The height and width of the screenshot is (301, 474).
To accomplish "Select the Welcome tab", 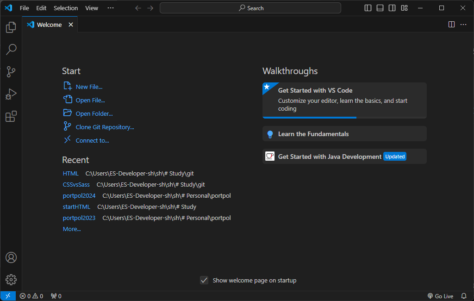I will [50, 25].
